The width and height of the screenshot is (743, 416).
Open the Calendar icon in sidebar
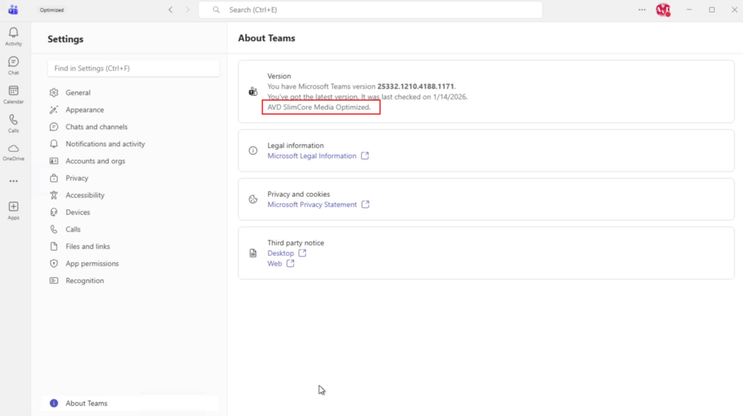[x=13, y=93]
